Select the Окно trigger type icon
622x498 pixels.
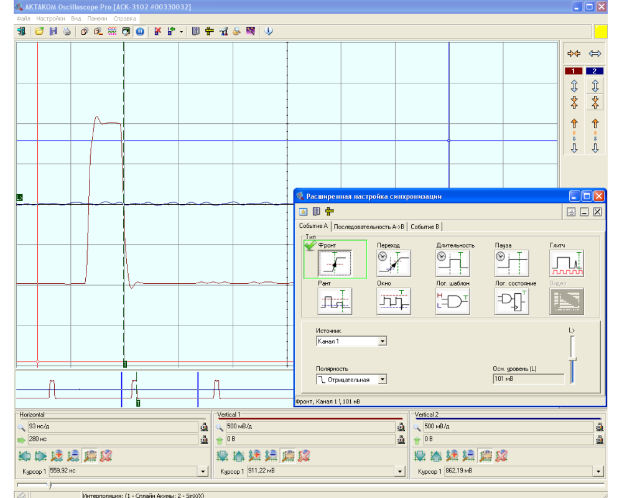393,301
